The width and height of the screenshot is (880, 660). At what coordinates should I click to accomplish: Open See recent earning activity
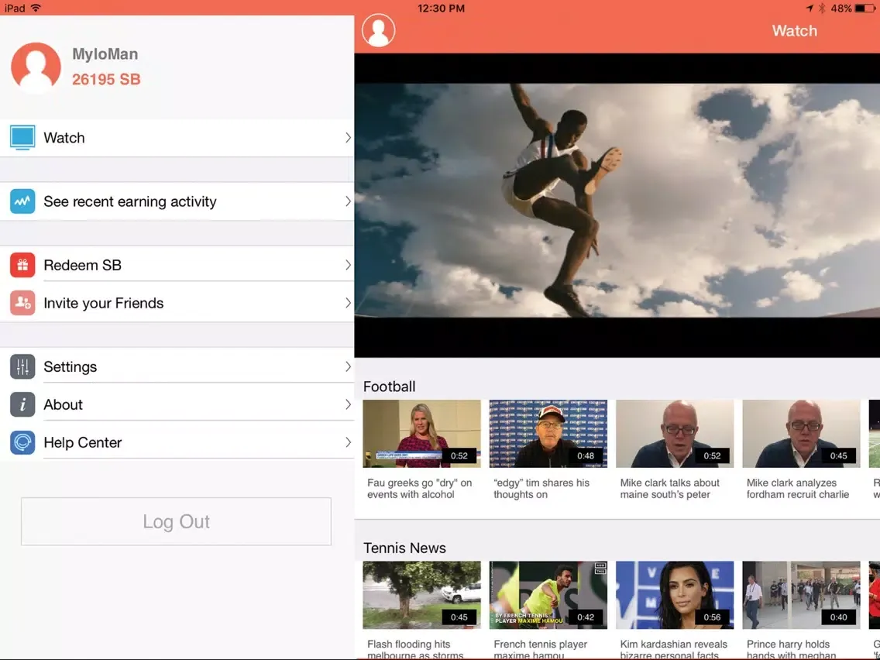tap(177, 201)
